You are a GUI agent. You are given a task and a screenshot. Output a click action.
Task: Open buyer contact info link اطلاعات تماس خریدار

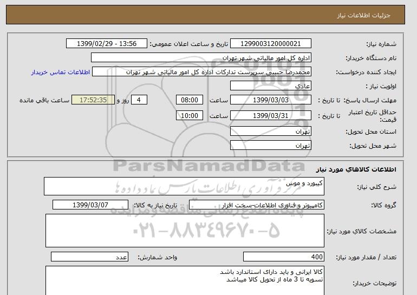[x=60, y=72]
